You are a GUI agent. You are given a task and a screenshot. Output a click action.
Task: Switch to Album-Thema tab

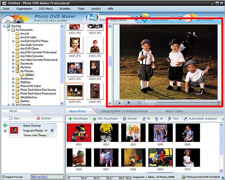point(174,111)
